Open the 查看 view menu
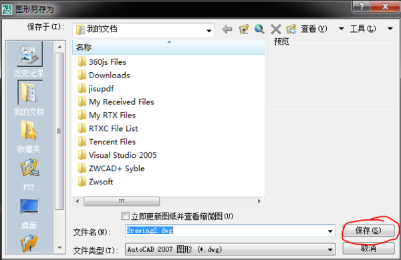Viewport: 401px width, 260px height. coord(322,29)
